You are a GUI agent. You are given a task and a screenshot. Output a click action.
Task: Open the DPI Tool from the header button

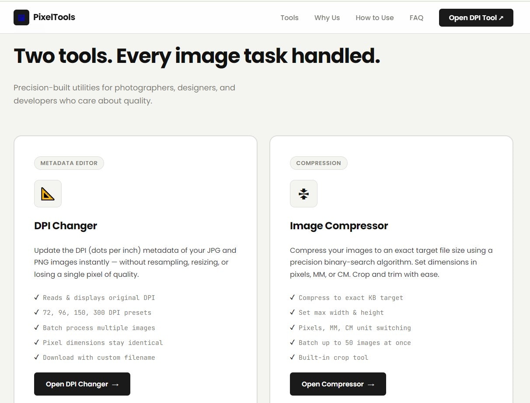click(476, 17)
